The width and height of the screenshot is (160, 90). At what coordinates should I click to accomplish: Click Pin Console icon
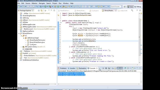(x=125, y=68)
